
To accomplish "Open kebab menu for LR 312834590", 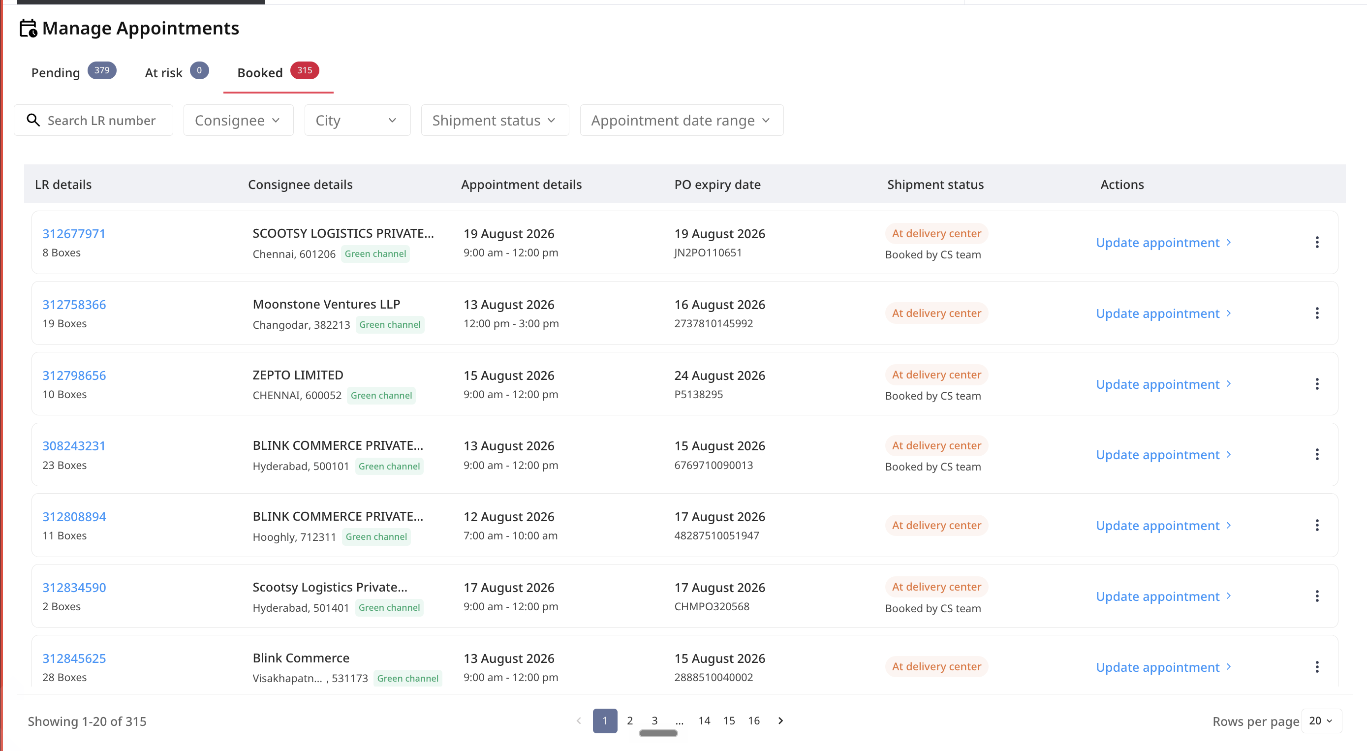I will (x=1317, y=596).
